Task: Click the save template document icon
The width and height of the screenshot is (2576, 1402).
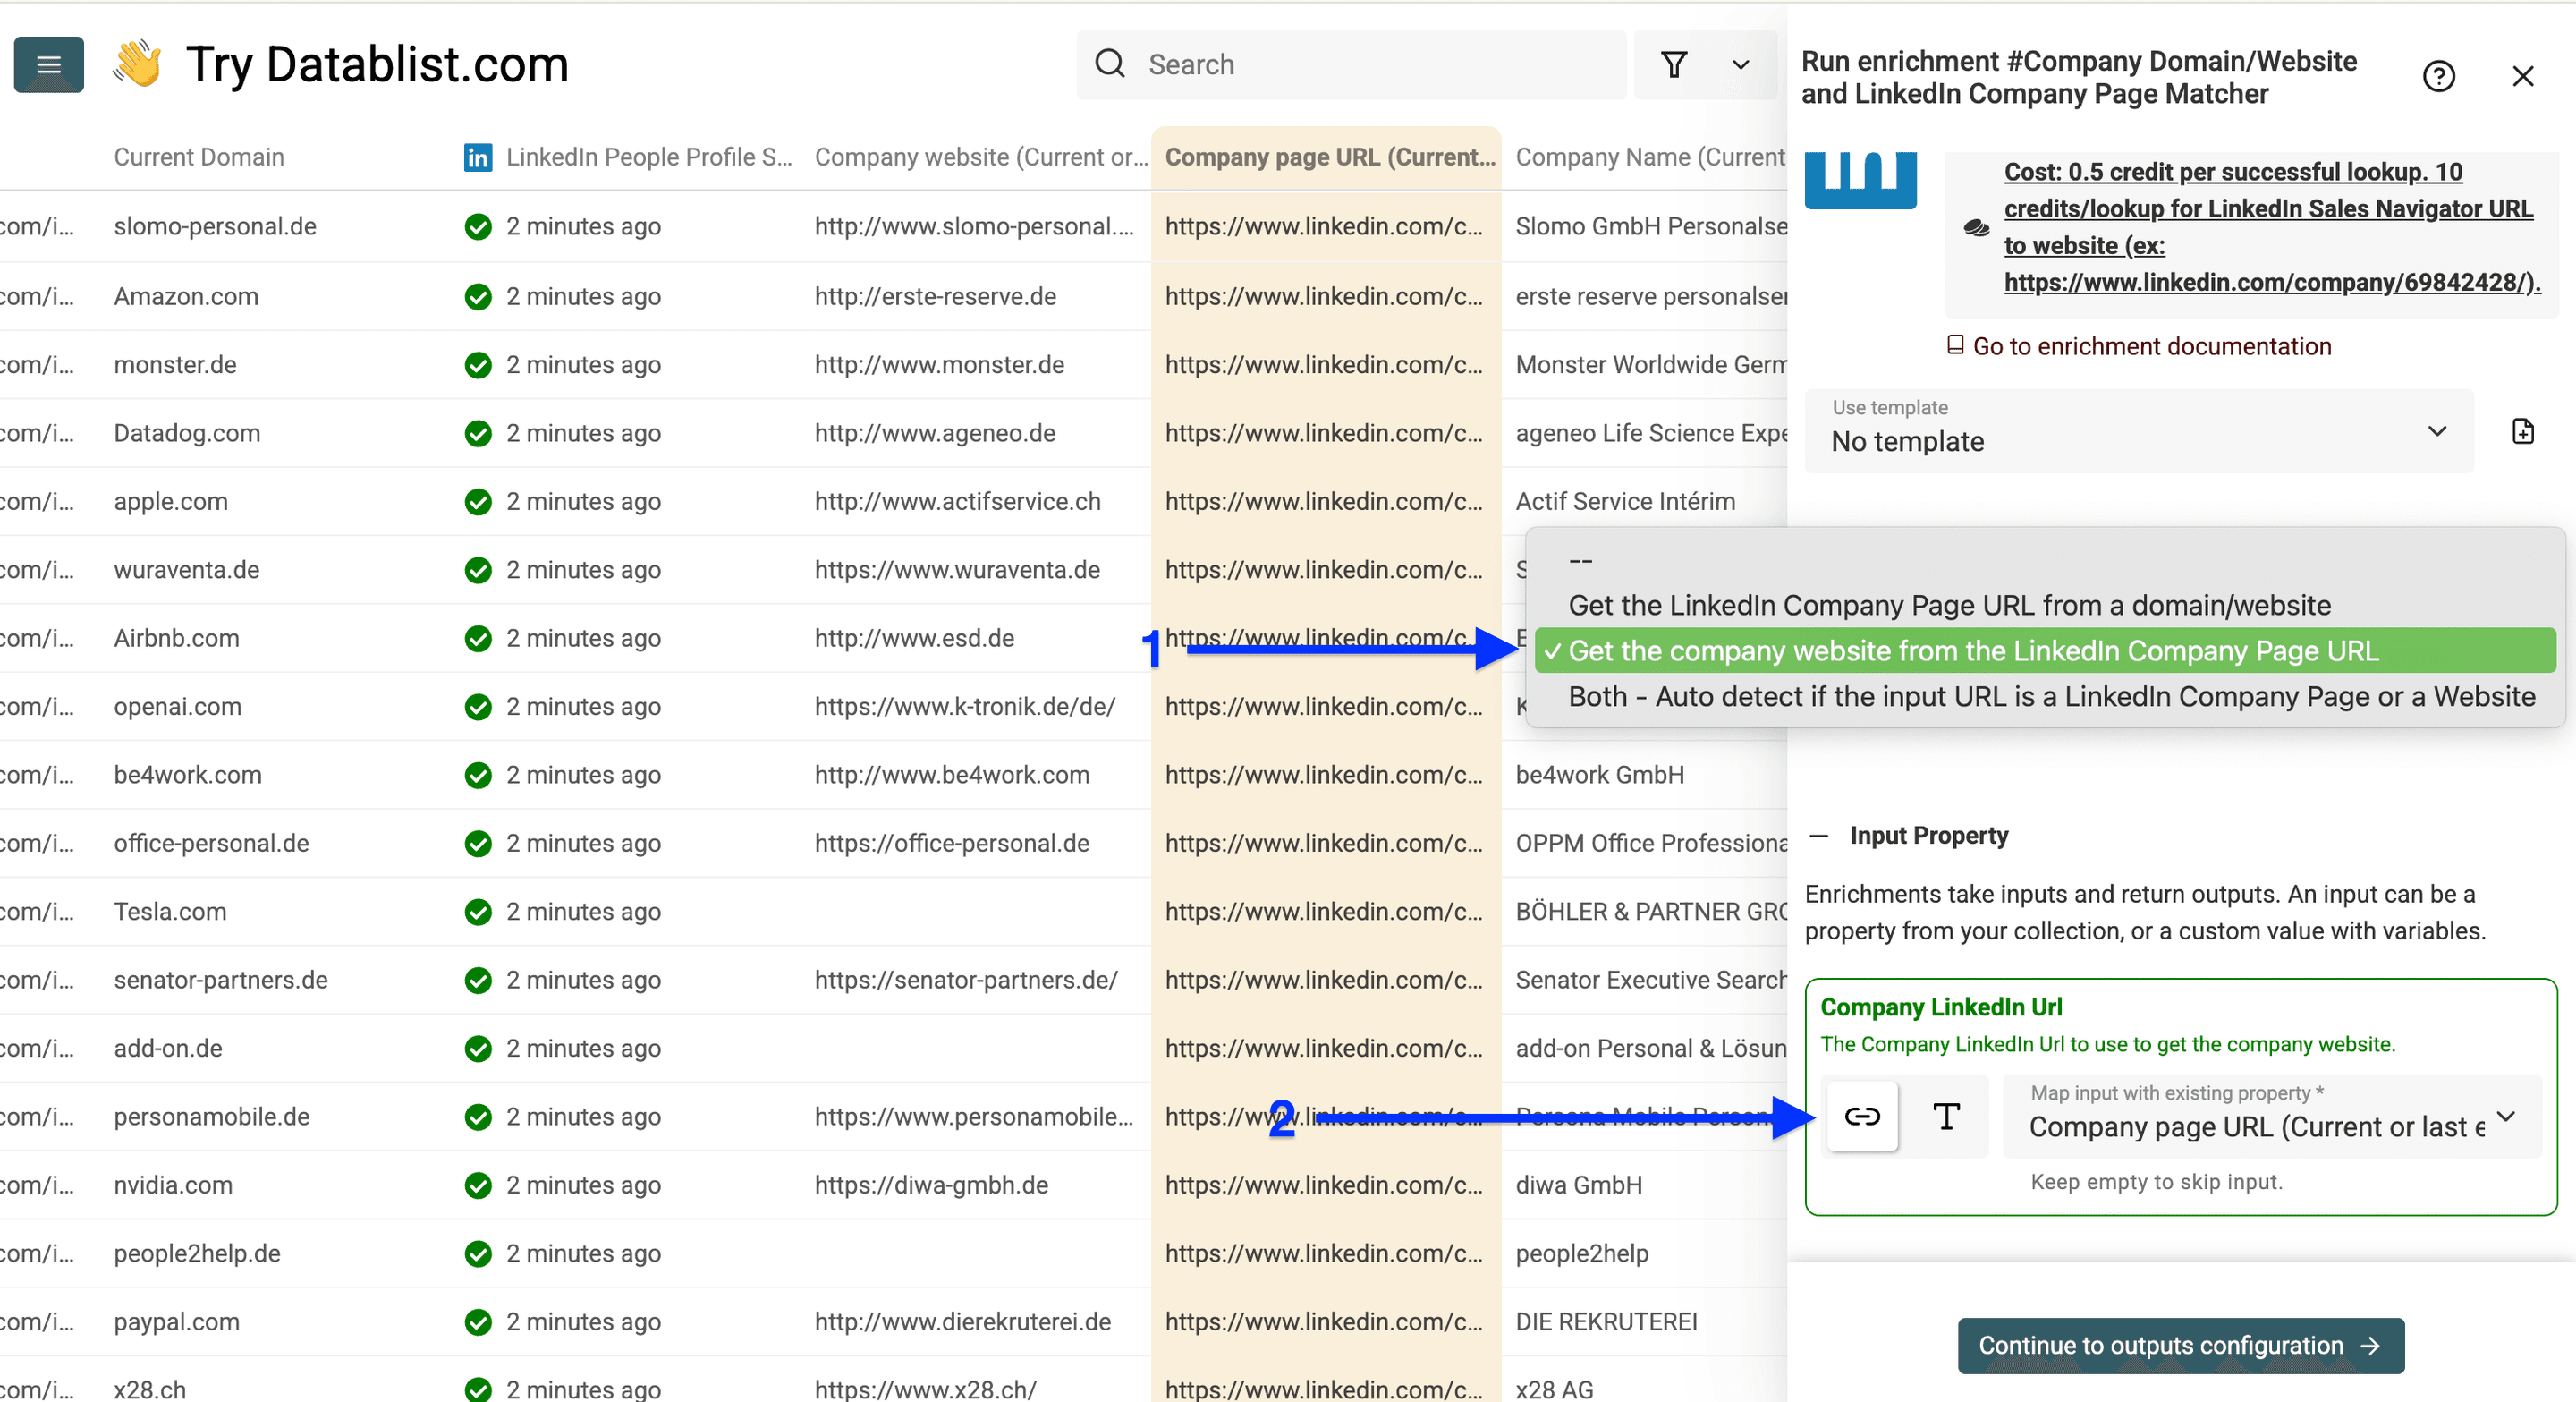Action: click(x=2523, y=431)
